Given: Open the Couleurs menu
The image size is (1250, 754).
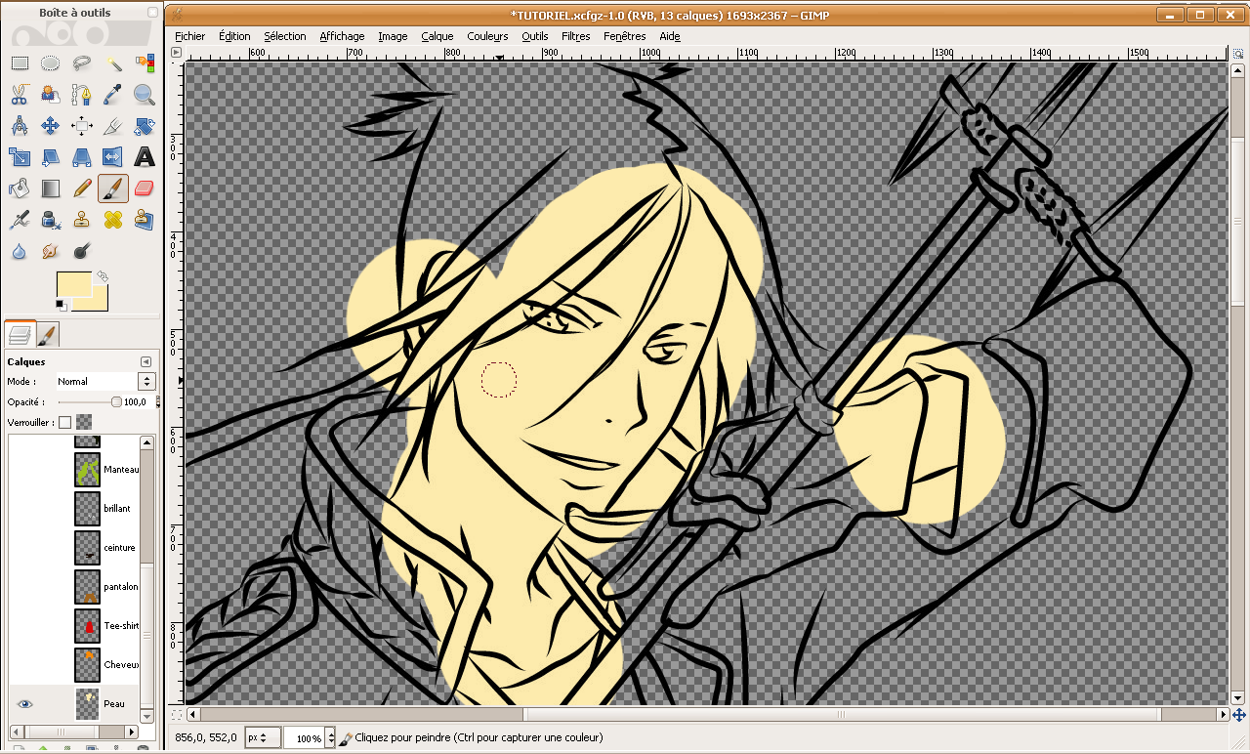Looking at the screenshot, I should [487, 36].
